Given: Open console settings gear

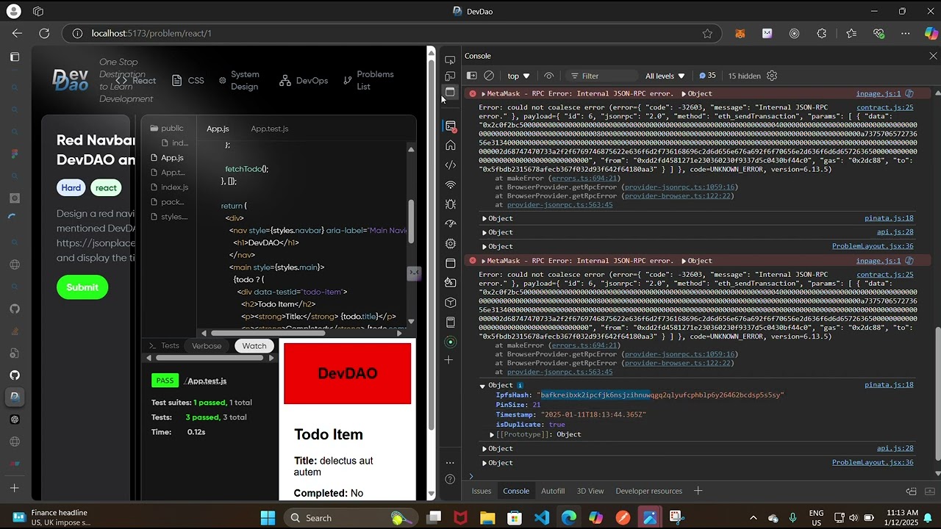Looking at the screenshot, I should pos(772,76).
